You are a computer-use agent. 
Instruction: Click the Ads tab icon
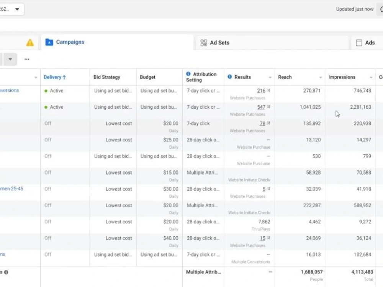click(359, 42)
